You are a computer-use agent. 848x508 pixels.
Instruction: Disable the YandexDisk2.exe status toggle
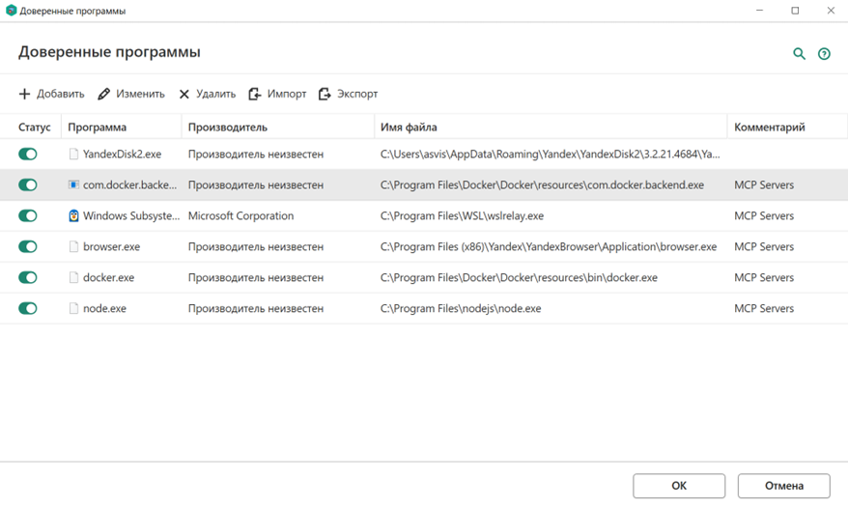(x=28, y=155)
